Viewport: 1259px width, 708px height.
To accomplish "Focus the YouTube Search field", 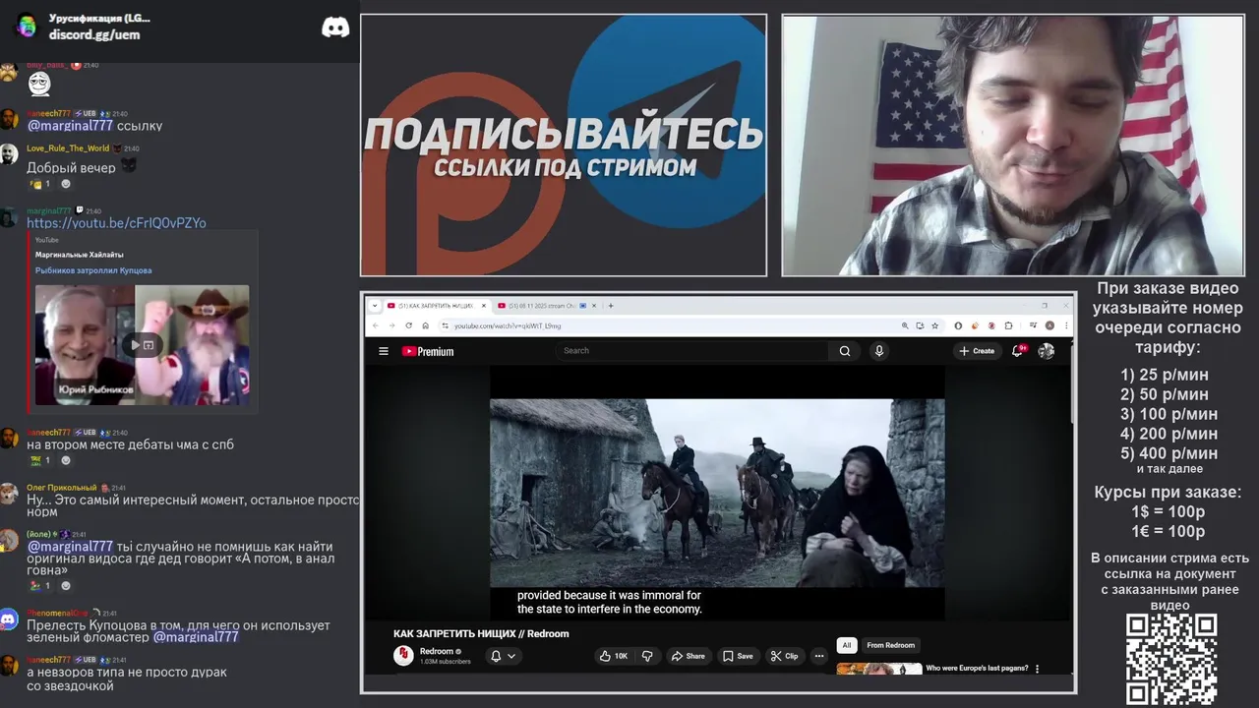I will pyautogui.click(x=693, y=351).
